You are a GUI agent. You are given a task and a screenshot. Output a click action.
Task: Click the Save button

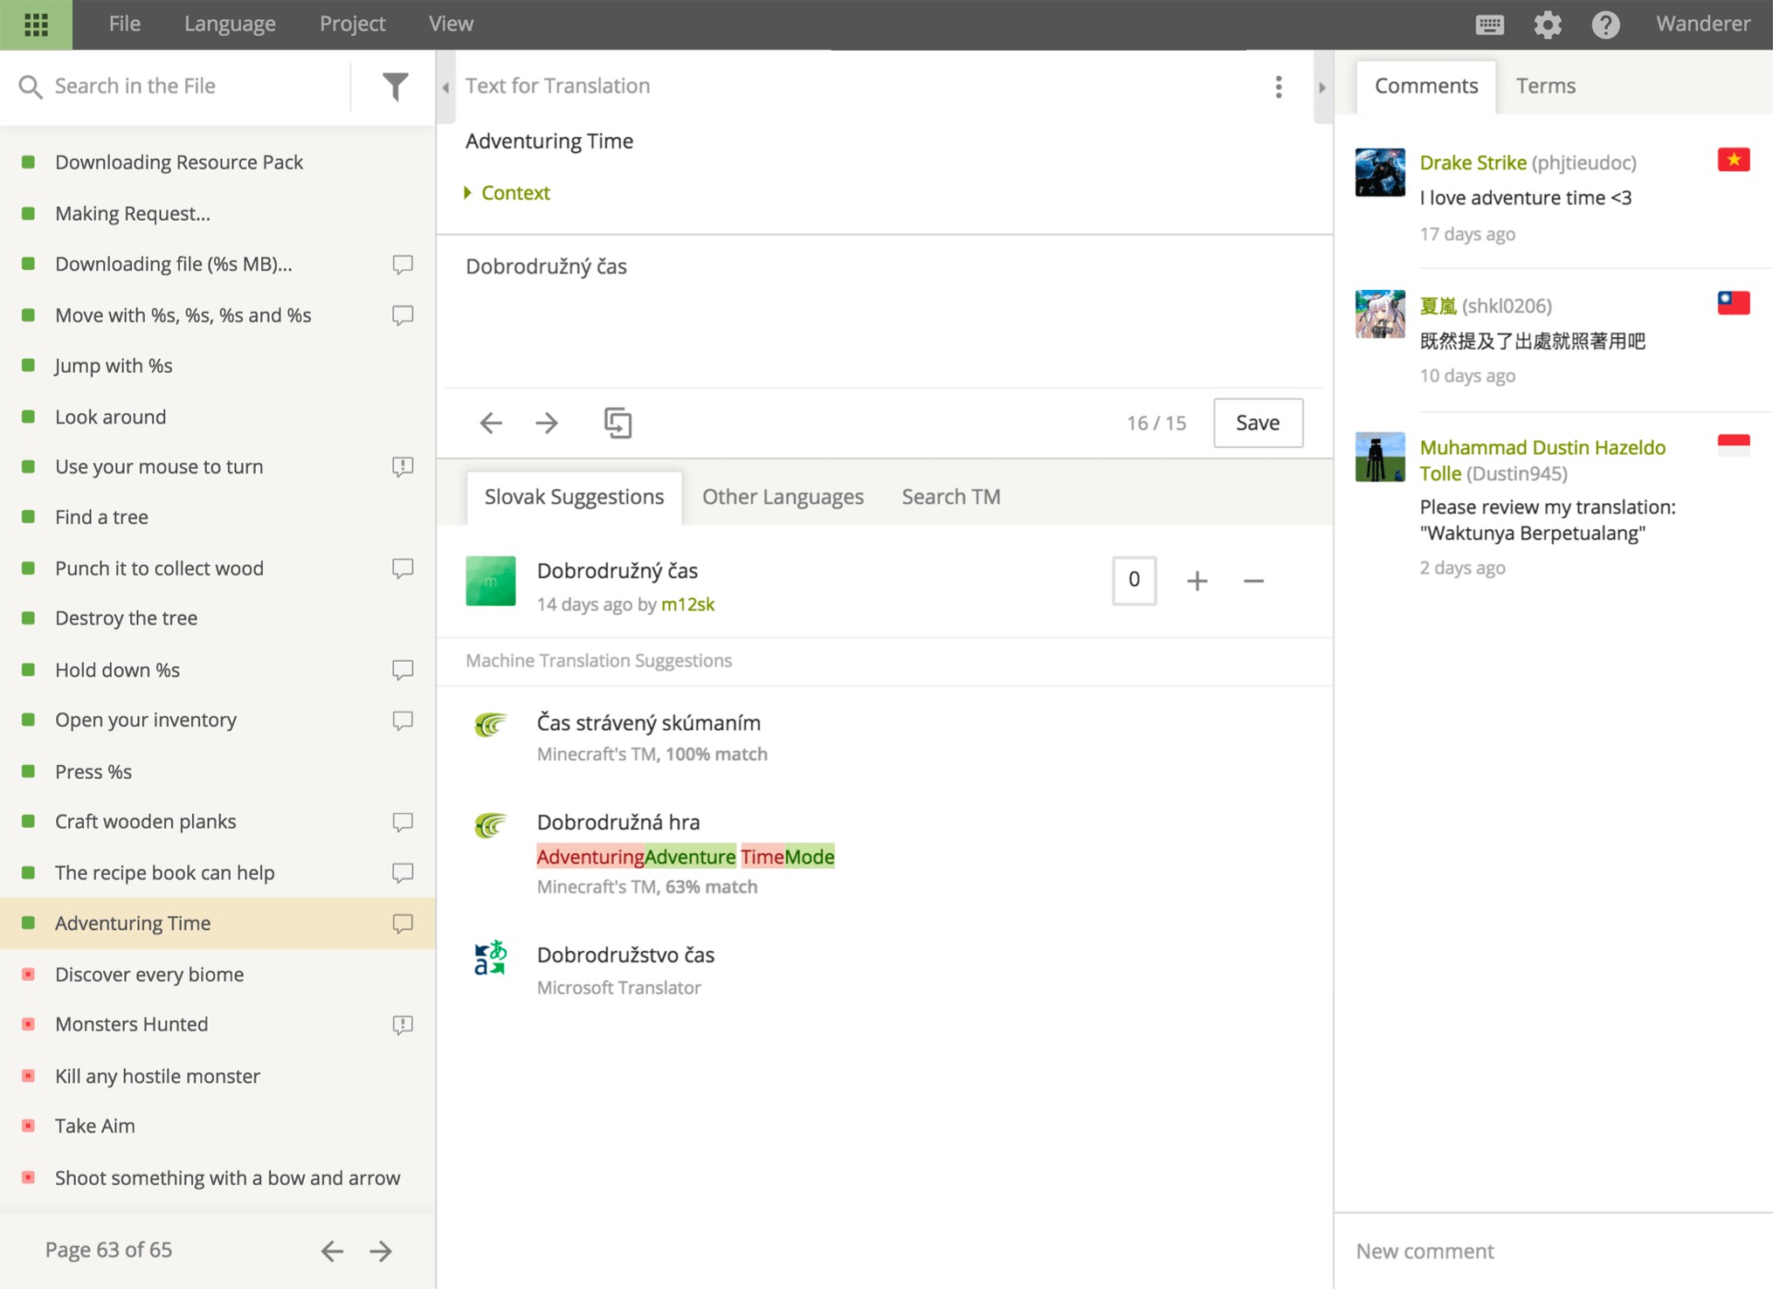point(1257,423)
